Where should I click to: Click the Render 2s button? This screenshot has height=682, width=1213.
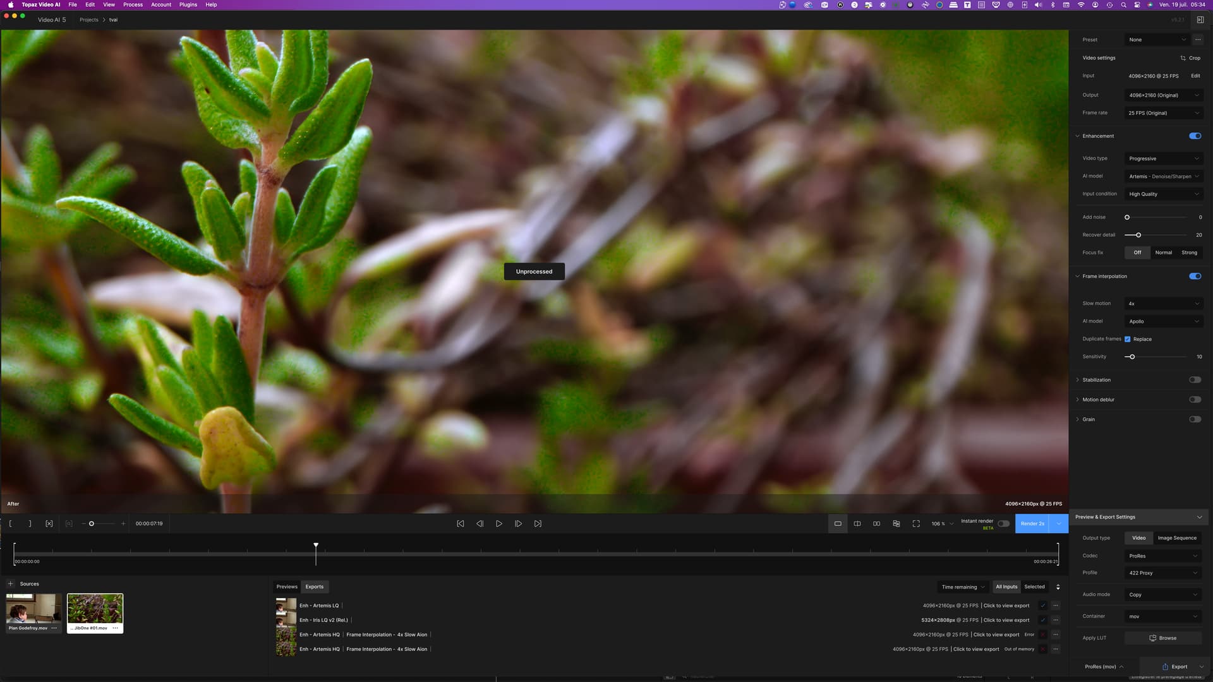point(1032,523)
